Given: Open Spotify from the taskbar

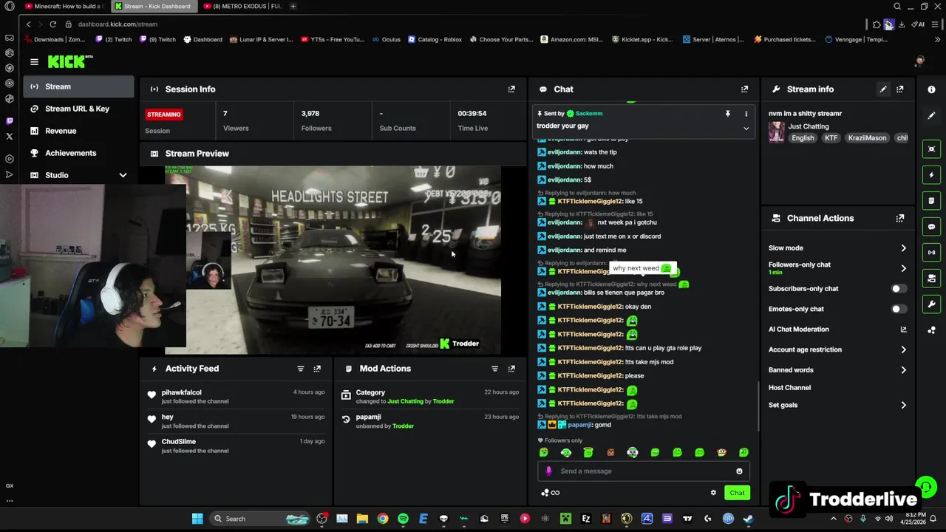Looking at the screenshot, I should 403,519.
